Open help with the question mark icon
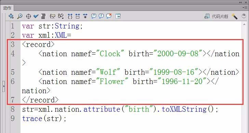This screenshot has height=133, width=249. [x=244, y=16]
